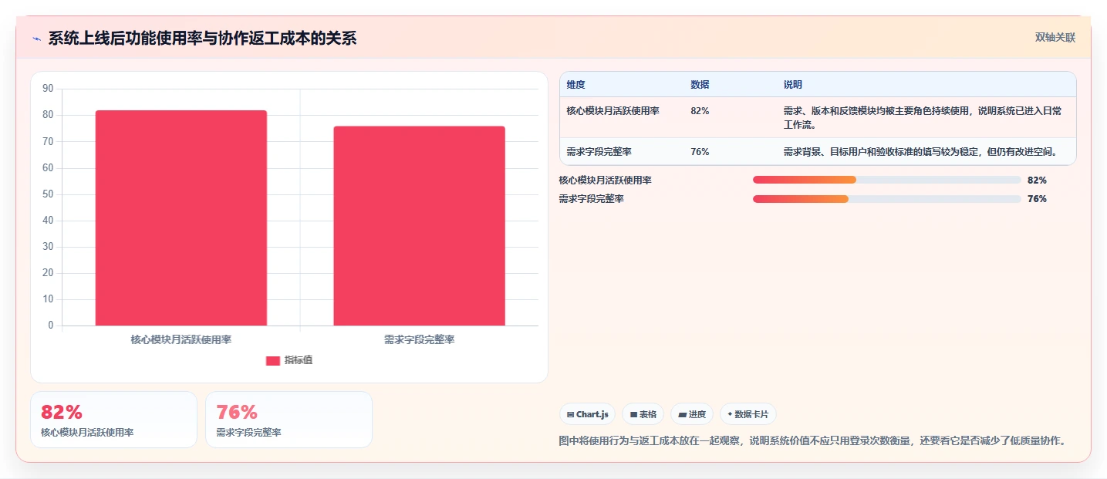Click progress label 核心模块月活跃使用率
Viewport: 1107px width, 479px height.
[606, 180]
